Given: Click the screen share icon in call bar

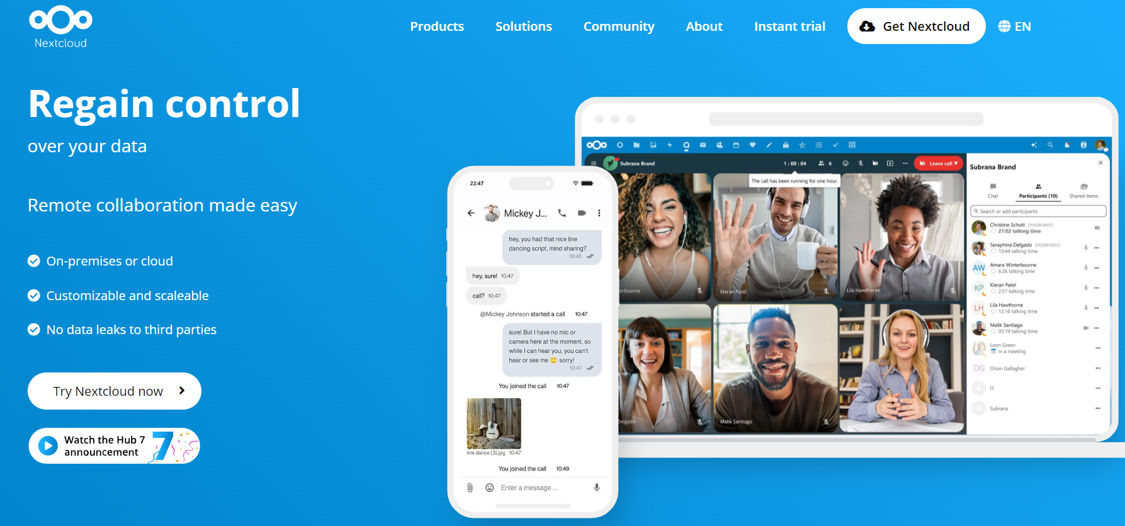Looking at the screenshot, I should [x=890, y=164].
